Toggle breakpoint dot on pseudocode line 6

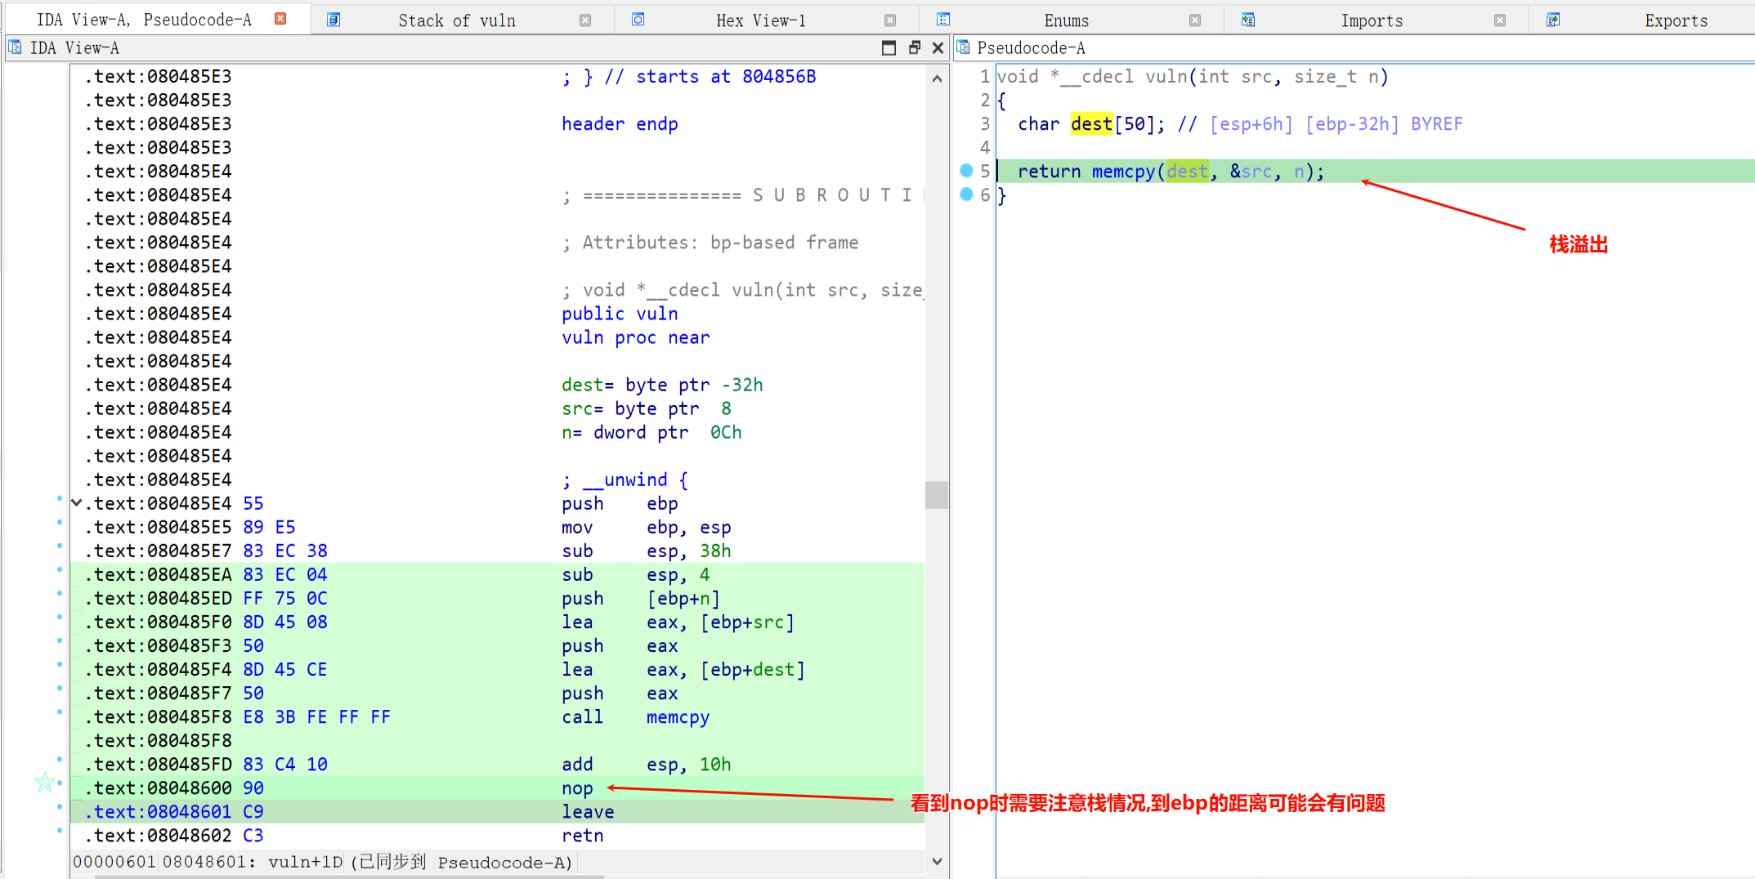(x=966, y=194)
